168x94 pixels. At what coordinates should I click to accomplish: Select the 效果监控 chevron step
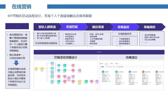(x=123, y=27)
